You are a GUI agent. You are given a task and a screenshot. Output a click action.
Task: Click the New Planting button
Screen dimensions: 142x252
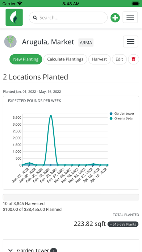pyautogui.click(x=26, y=59)
